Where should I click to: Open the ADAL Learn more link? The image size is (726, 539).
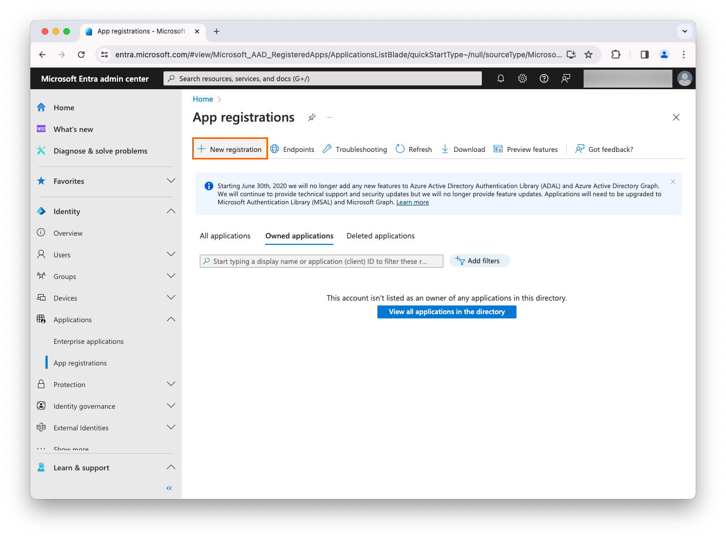(412, 202)
